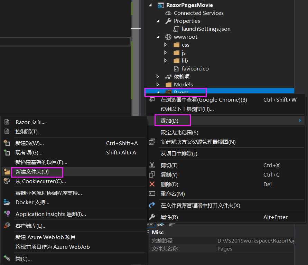This screenshot has width=308, height=265.
Task: Click the 依赖项 dependencies icon
Action: point(168,77)
